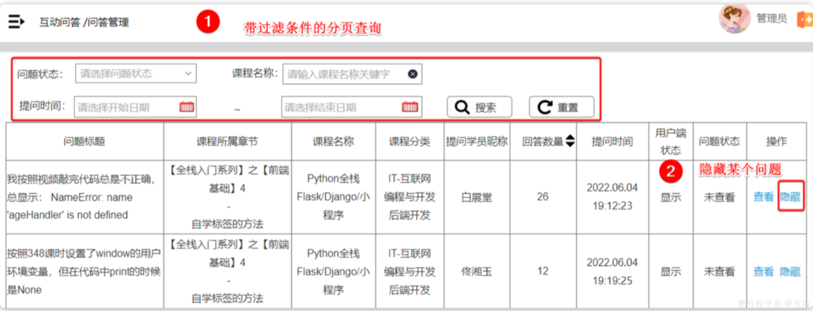813x311 pixels.
Task: Click the 问答管理 breadcrumb
Action: pos(108,22)
